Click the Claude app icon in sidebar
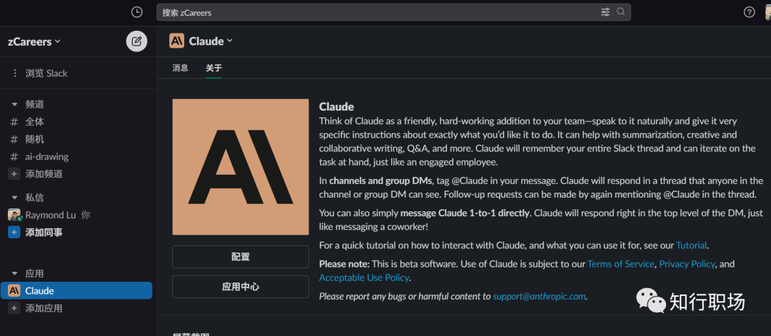771x336 pixels. [14, 290]
